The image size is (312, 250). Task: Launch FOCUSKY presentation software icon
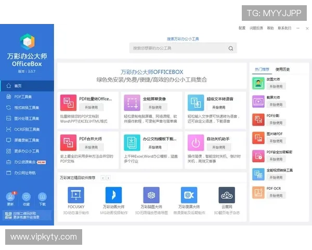[76, 195]
